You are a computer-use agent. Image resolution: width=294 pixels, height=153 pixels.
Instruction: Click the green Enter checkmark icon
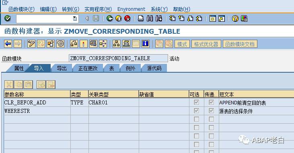8,18
